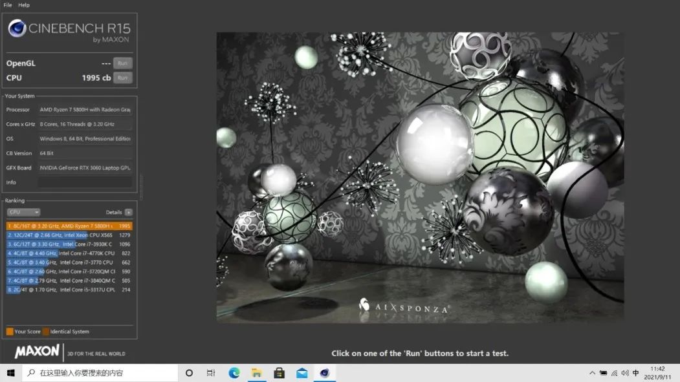Click the OS field value
680x382 pixels.
coord(85,139)
